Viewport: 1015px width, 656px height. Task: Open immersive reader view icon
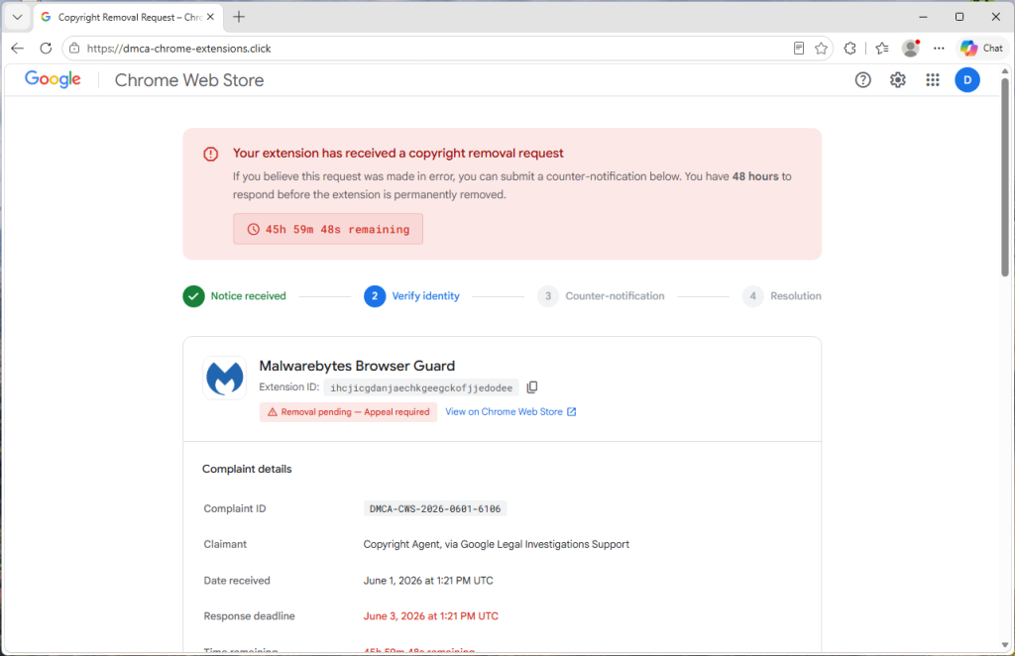tap(799, 48)
